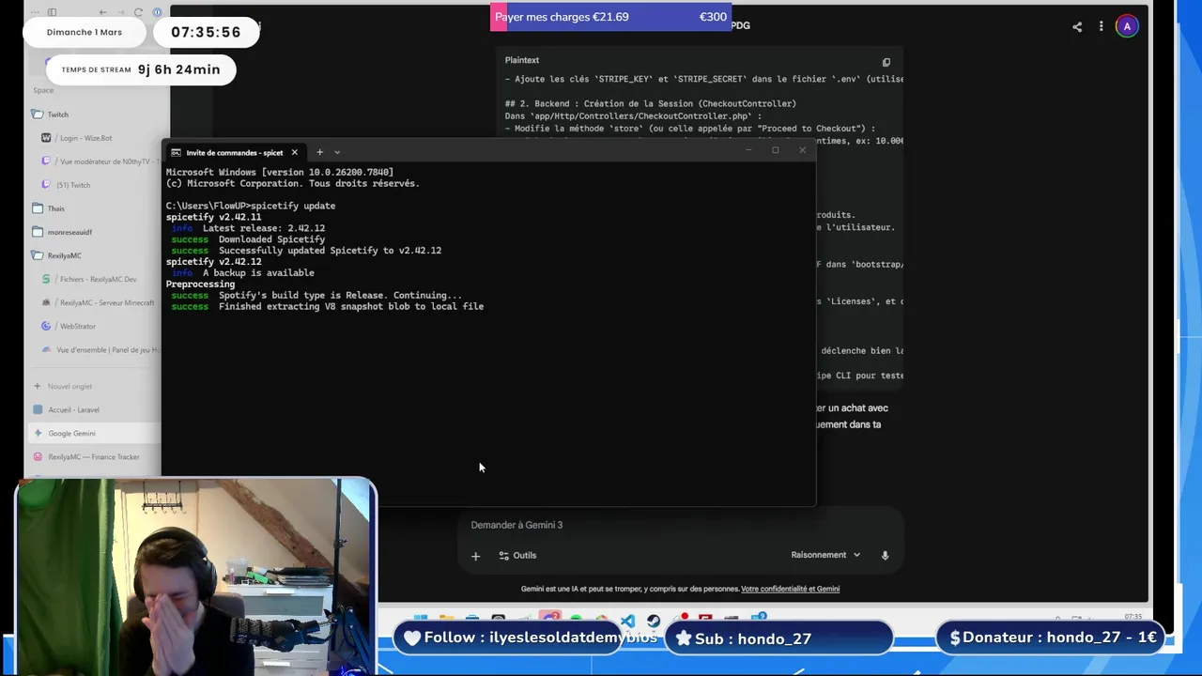Switch to Accueil - Laravel tab
Screen dimensions: 1202x676
tap(94, 409)
